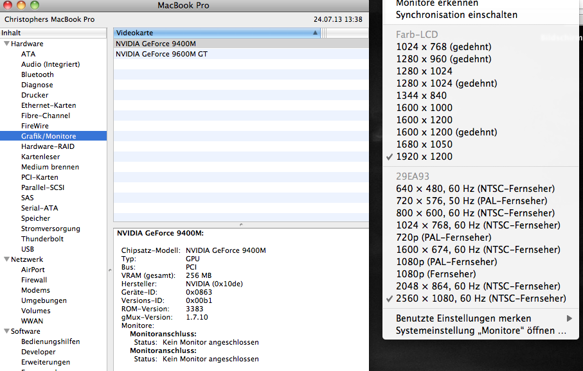This screenshot has width=583, height=371.
Task: Open Ethernet-Karten entry
Action: [x=48, y=105]
